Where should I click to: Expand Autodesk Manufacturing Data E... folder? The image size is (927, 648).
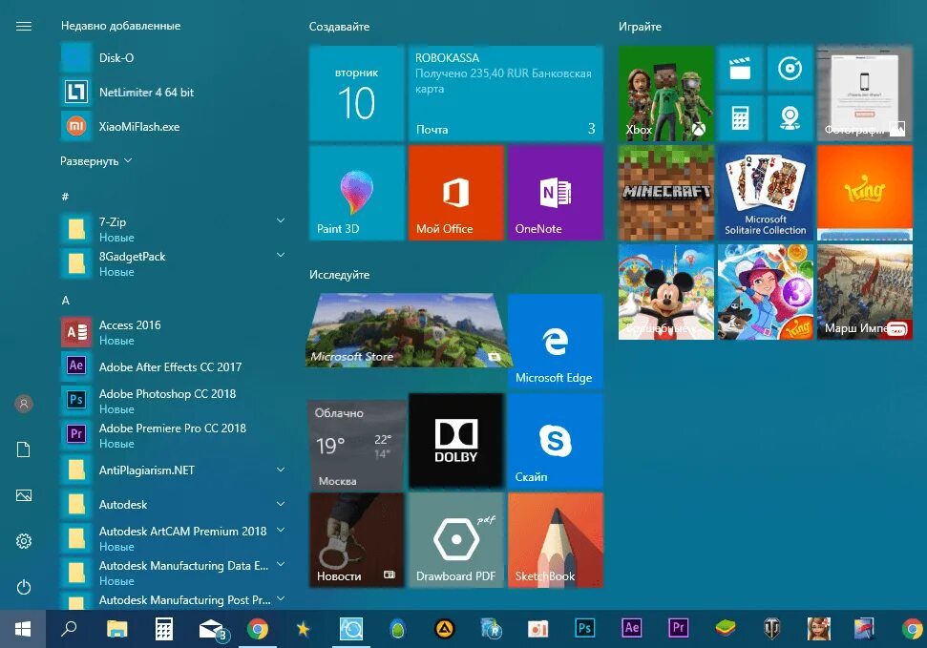point(281,565)
